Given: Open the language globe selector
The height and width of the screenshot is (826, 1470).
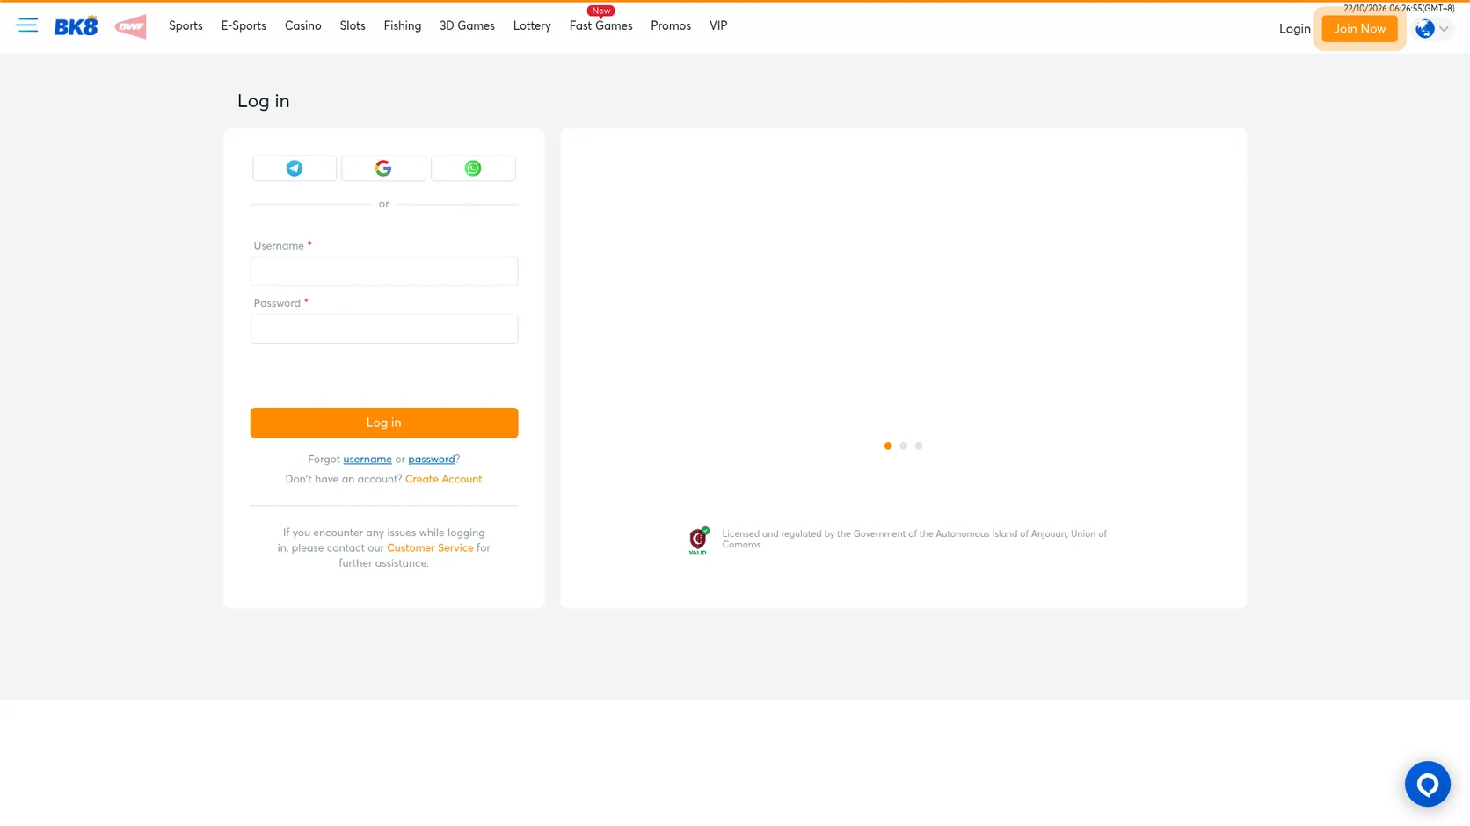Looking at the screenshot, I should point(1432,29).
